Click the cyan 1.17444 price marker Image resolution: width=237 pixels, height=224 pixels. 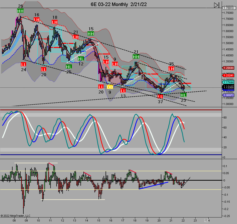228,82
